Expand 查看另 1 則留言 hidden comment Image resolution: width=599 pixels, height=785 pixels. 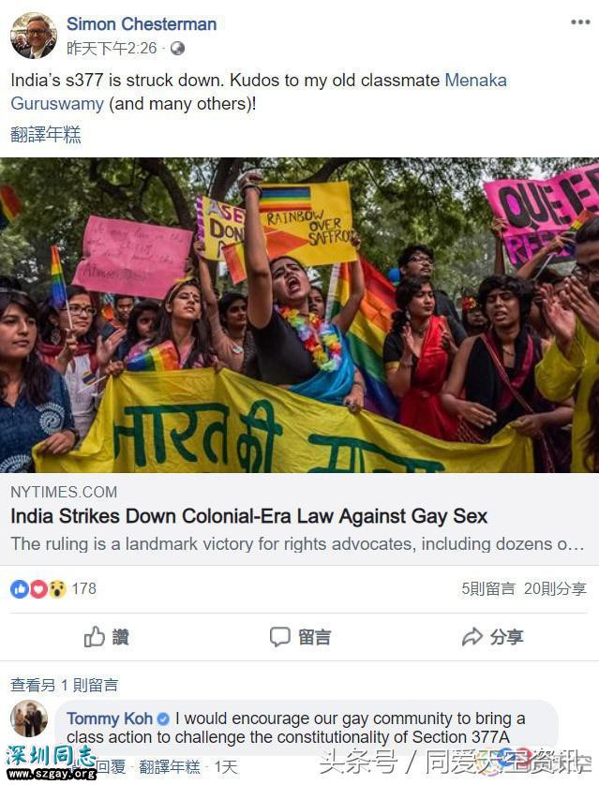pos(64,685)
